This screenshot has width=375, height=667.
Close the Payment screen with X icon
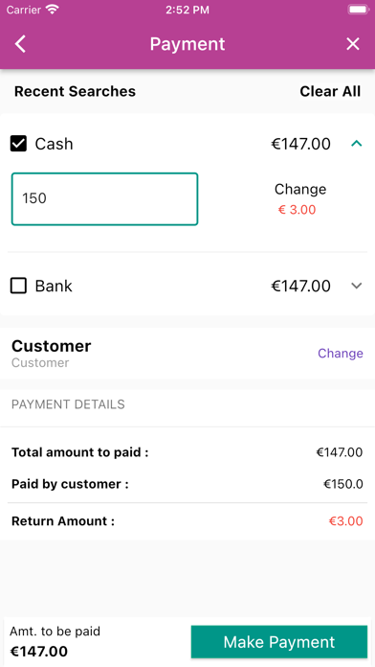pos(353,44)
